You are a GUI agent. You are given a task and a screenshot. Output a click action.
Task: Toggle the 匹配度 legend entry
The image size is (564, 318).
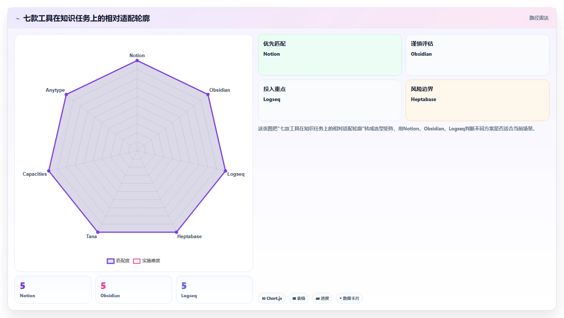(118, 261)
